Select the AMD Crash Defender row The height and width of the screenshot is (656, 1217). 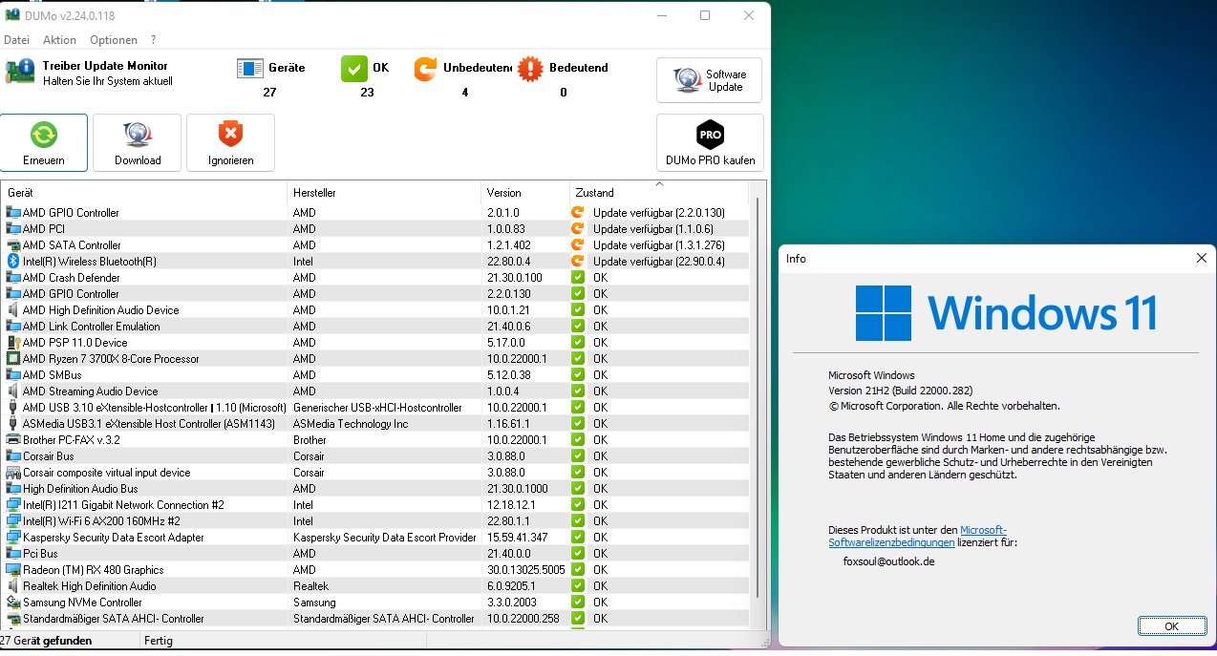click(375, 278)
